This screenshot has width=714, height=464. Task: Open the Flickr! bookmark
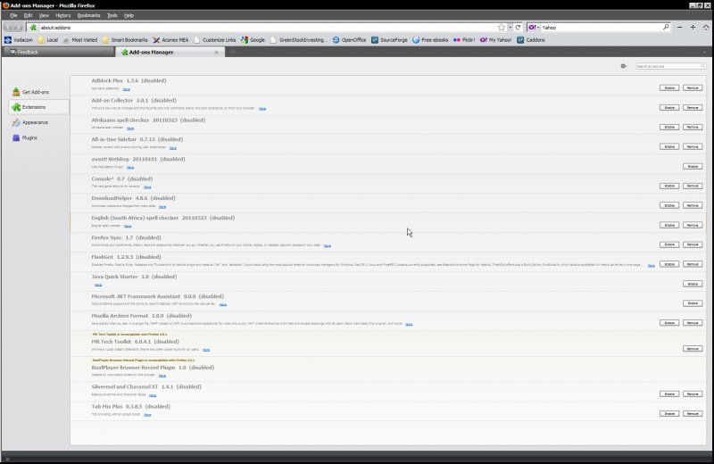click(464, 40)
